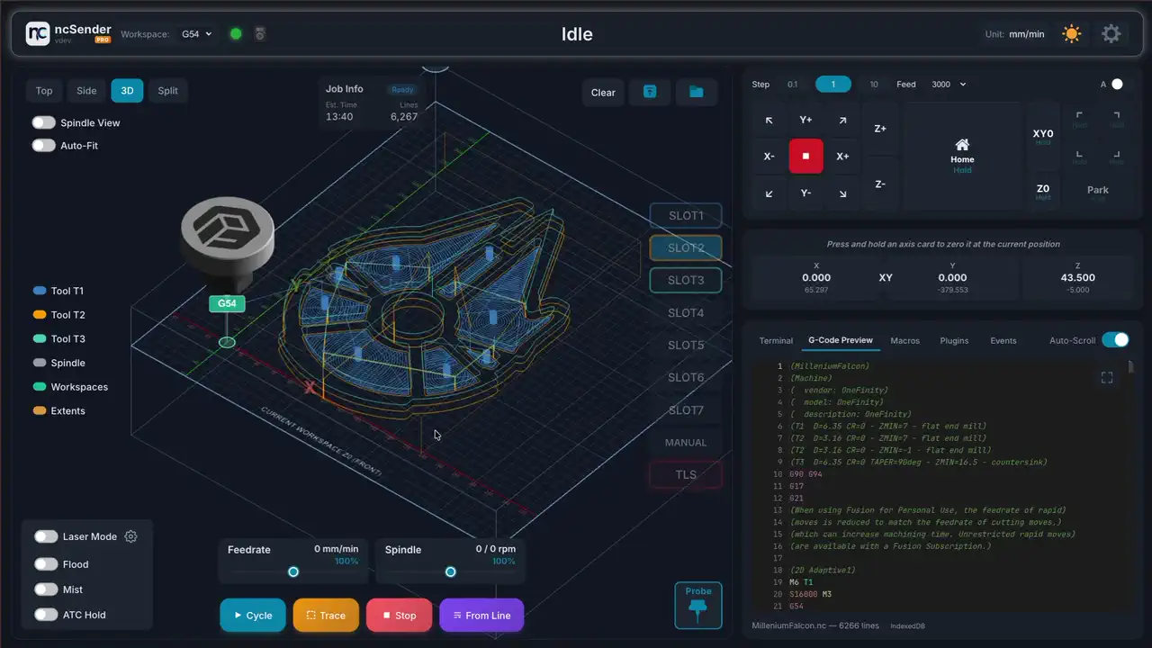The height and width of the screenshot is (648, 1152).
Task: Enable Auto-Fit switch
Action: (x=43, y=145)
